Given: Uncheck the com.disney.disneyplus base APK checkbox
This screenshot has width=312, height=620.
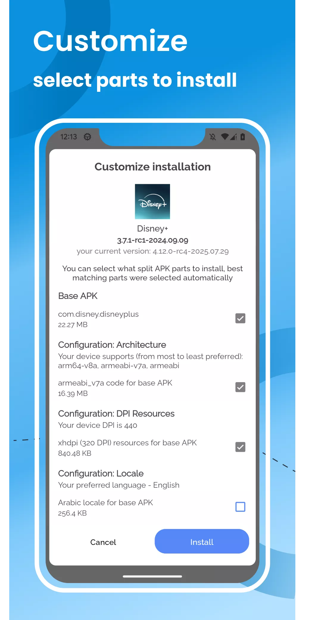Looking at the screenshot, I should [240, 318].
